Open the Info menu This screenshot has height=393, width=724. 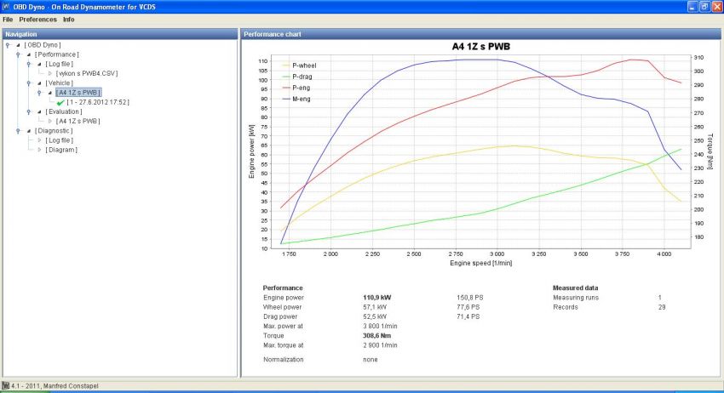click(69, 20)
